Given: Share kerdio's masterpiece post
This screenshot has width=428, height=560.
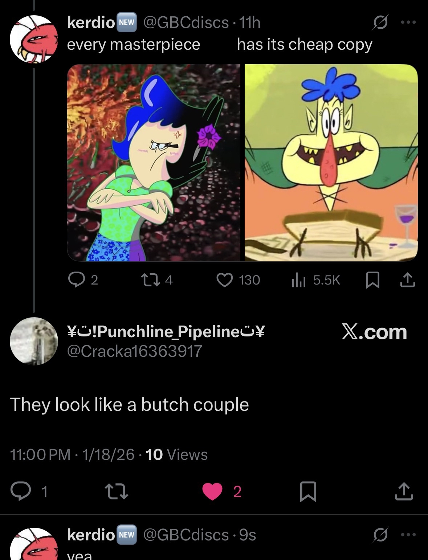Looking at the screenshot, I should pos(408,280).
